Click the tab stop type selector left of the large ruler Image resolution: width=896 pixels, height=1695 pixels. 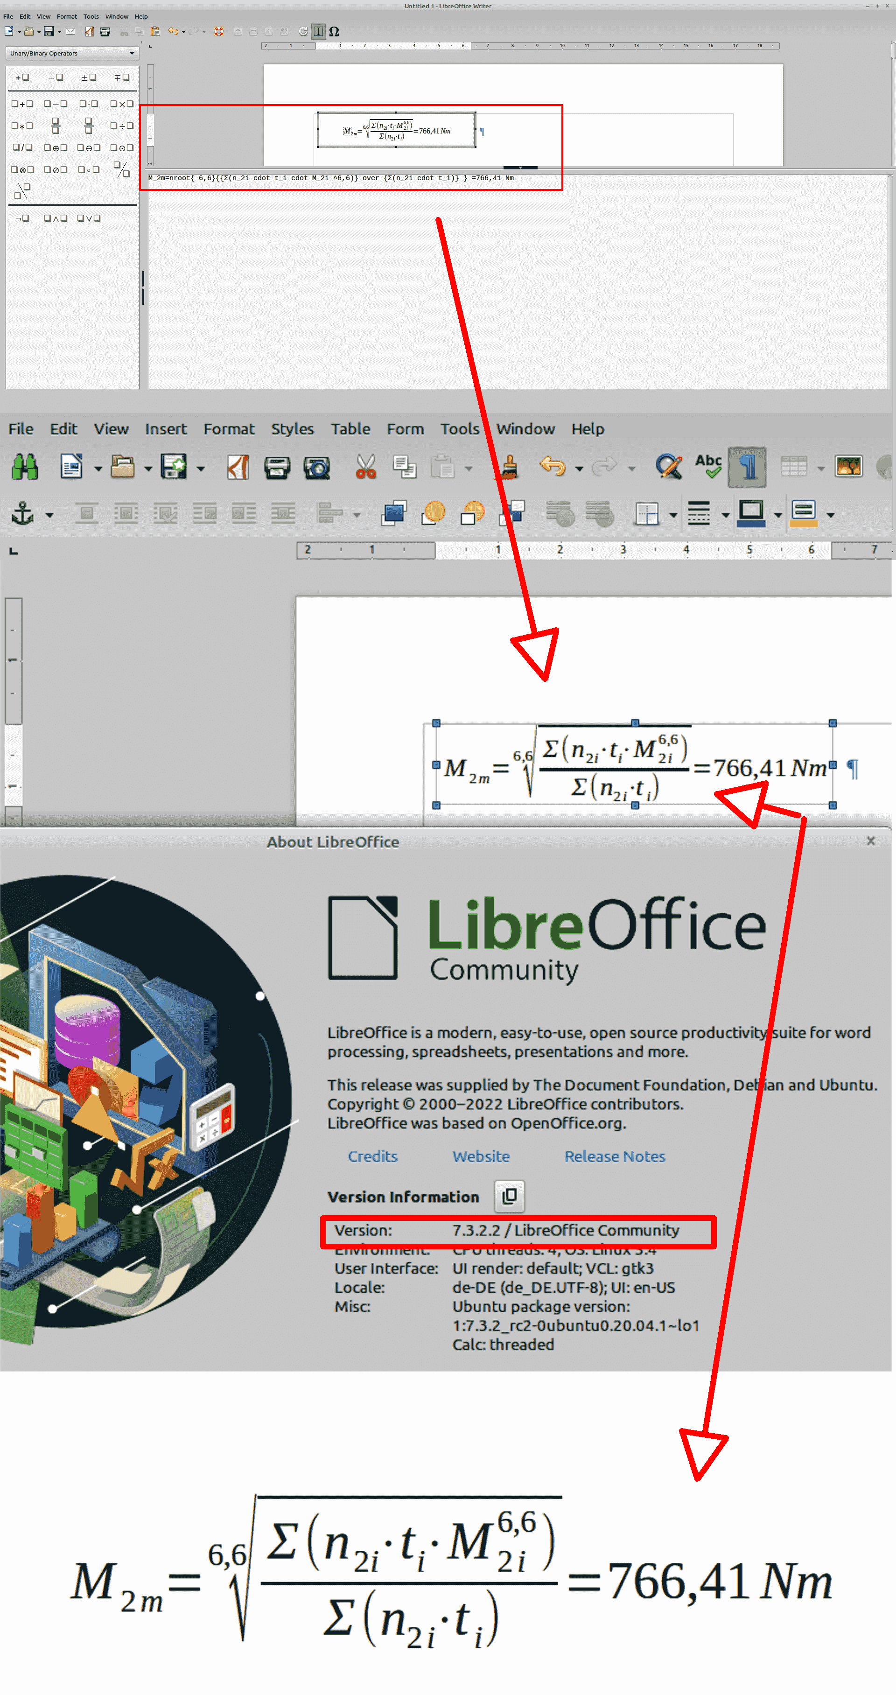tap(13, 552)
